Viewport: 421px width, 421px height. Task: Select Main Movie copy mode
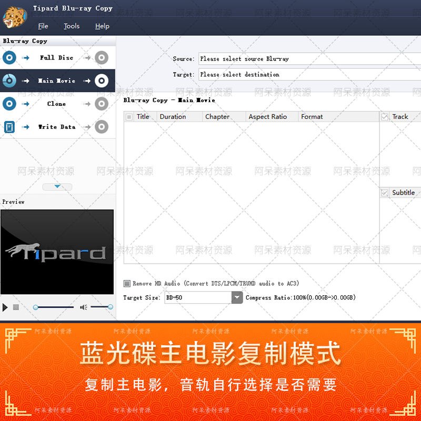click(57, 81)
